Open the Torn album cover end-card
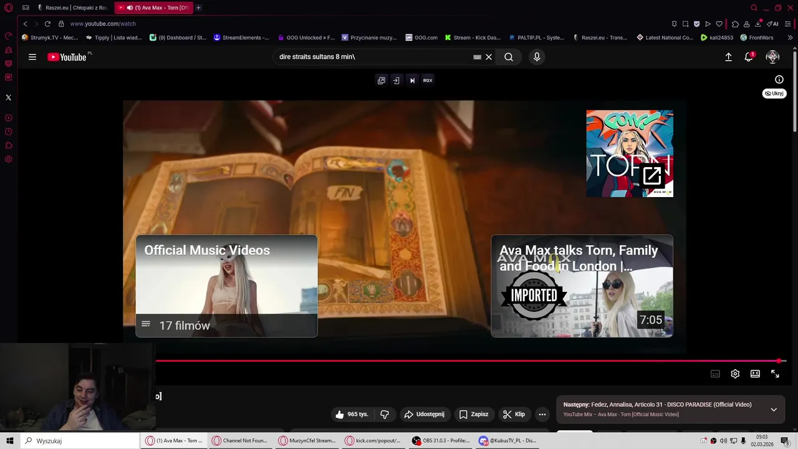Viewport: 798px width, 449px height. (x=630, y=153)
